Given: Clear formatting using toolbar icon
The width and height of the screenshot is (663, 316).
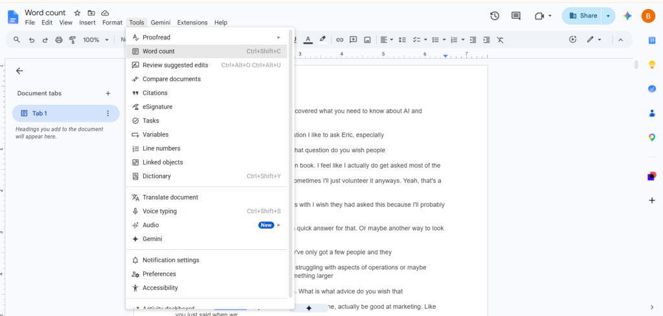Looking at the screenshot, I should 500,39.
